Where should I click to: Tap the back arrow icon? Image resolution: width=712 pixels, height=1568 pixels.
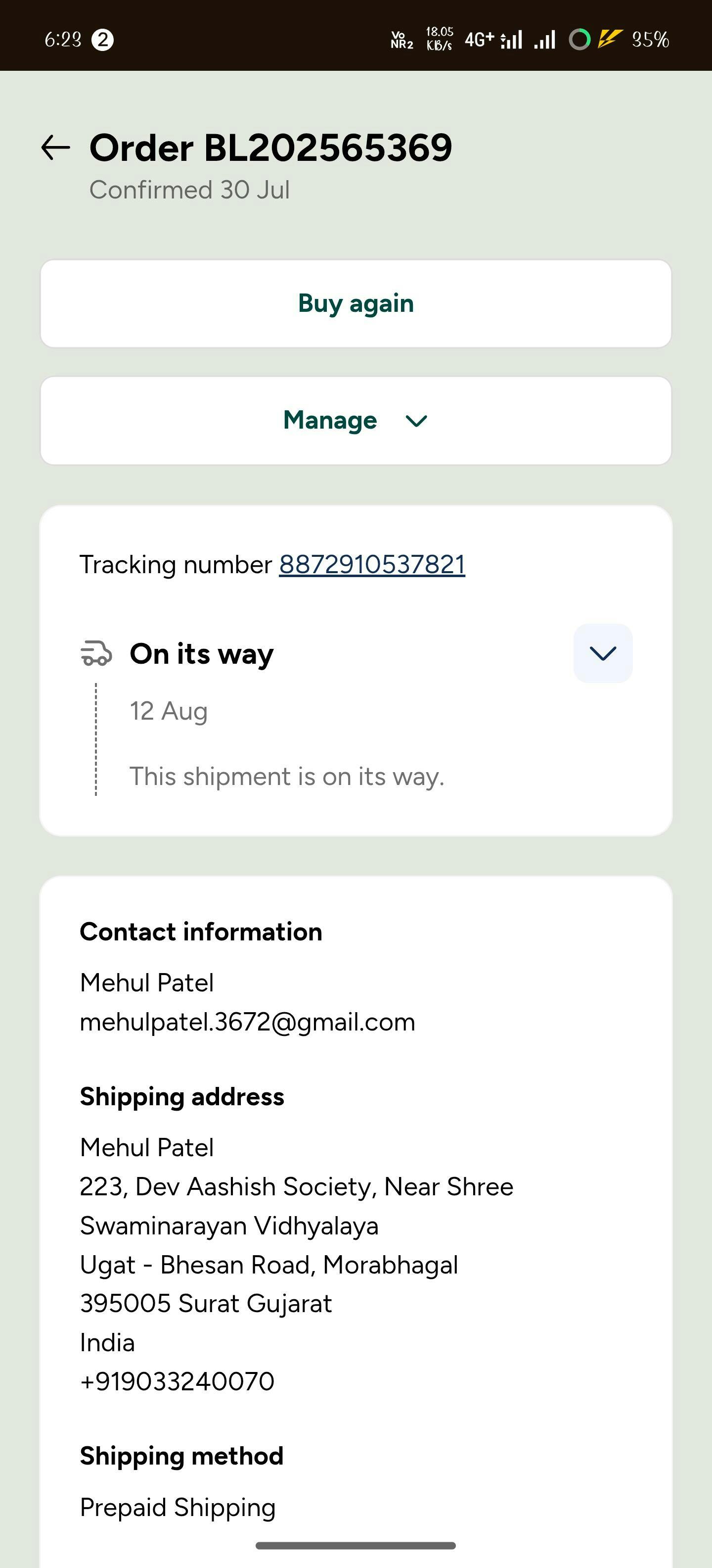point(56,148)
